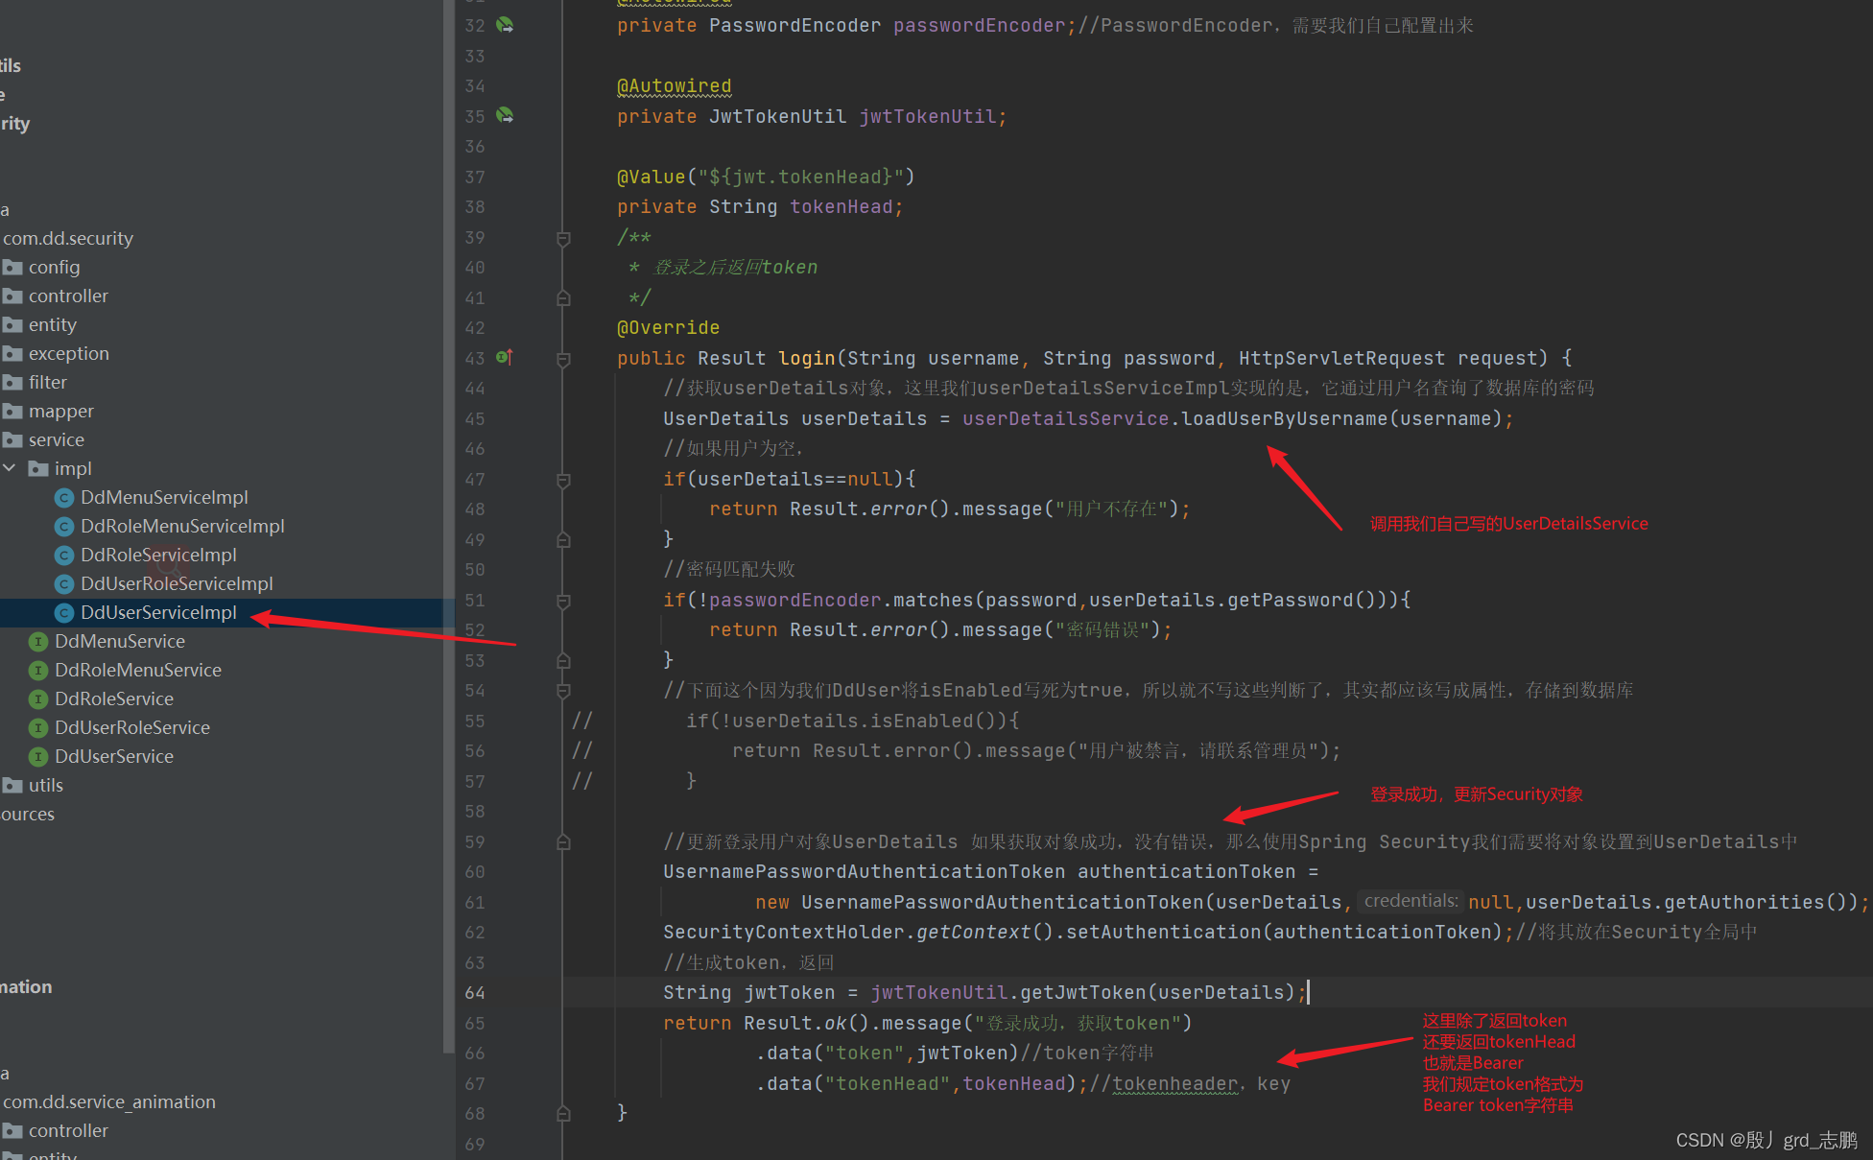Click the interface icon of DdRoleService
Image resolution: width=1873 pixels, height=1160 pixels.
pos(38,698)
